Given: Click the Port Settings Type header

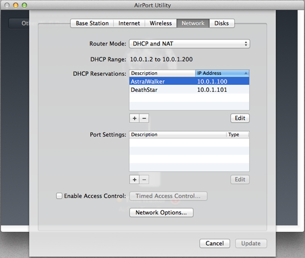Looking at the screenshot, I should pyautogui.click(x=238, y=134).
